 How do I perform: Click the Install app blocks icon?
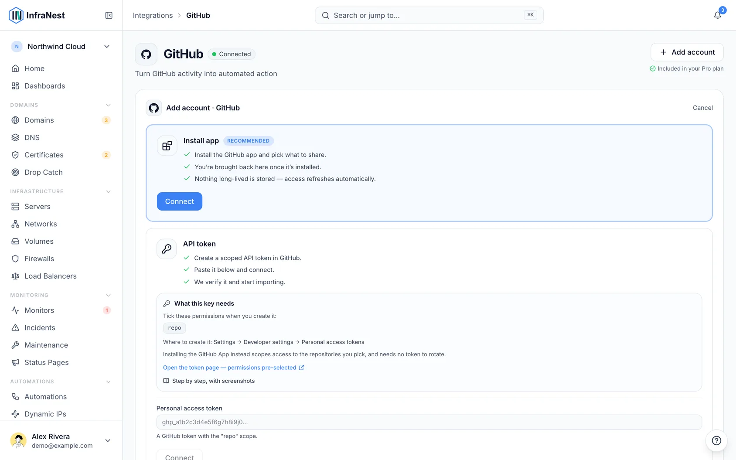[x=167, y=146]
